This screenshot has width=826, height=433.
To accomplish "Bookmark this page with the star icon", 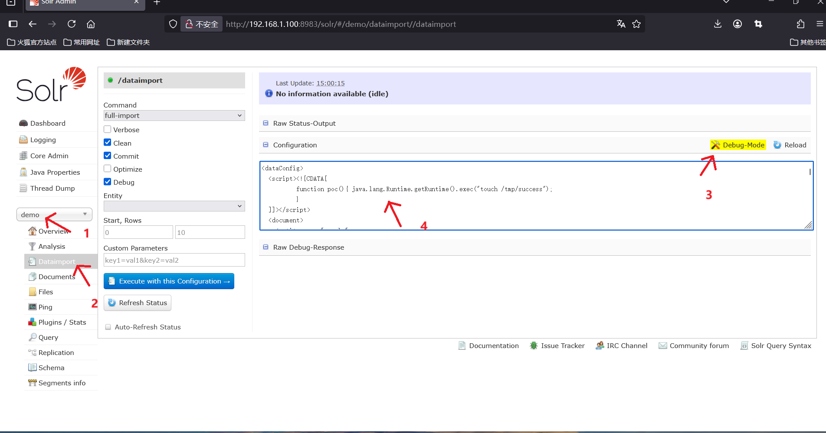I will point(636,24).
